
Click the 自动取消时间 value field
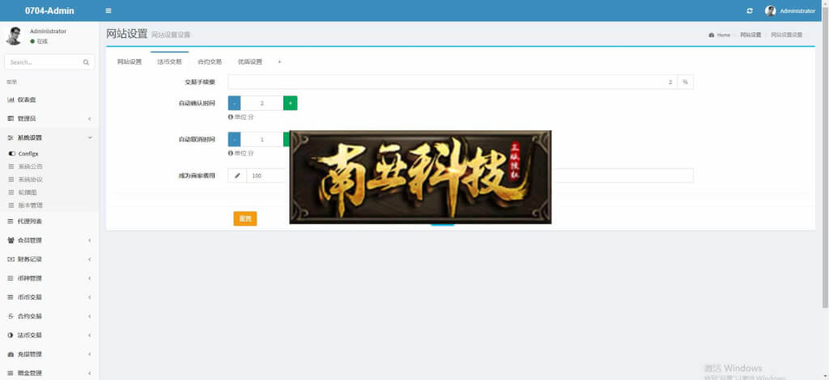261,139
